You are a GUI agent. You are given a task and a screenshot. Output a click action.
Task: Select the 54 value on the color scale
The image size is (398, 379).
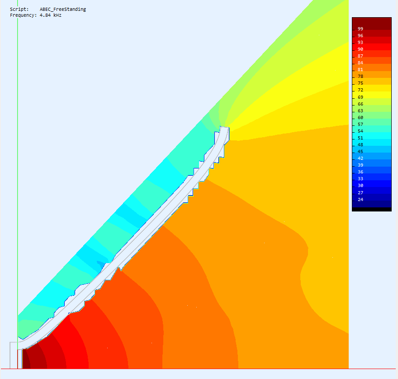tap(360, 131)
